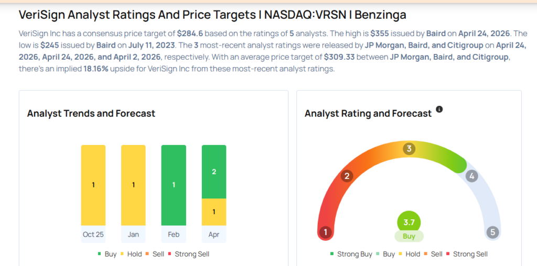
Task: Toggle Strong Buy in the Analyst Rating legend
Action: pyautogui.click(x=351, y=254)
